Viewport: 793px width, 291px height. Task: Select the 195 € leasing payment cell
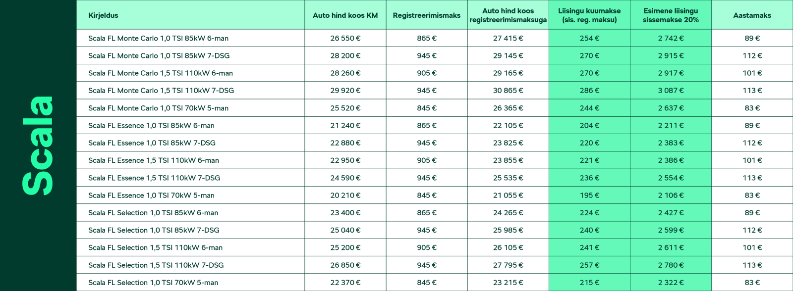[589, 195]
